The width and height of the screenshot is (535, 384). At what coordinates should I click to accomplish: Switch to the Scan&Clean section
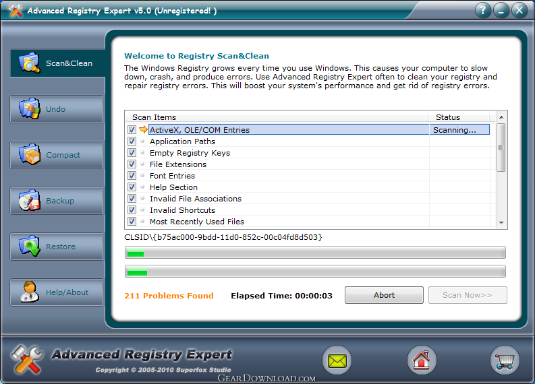57,63
